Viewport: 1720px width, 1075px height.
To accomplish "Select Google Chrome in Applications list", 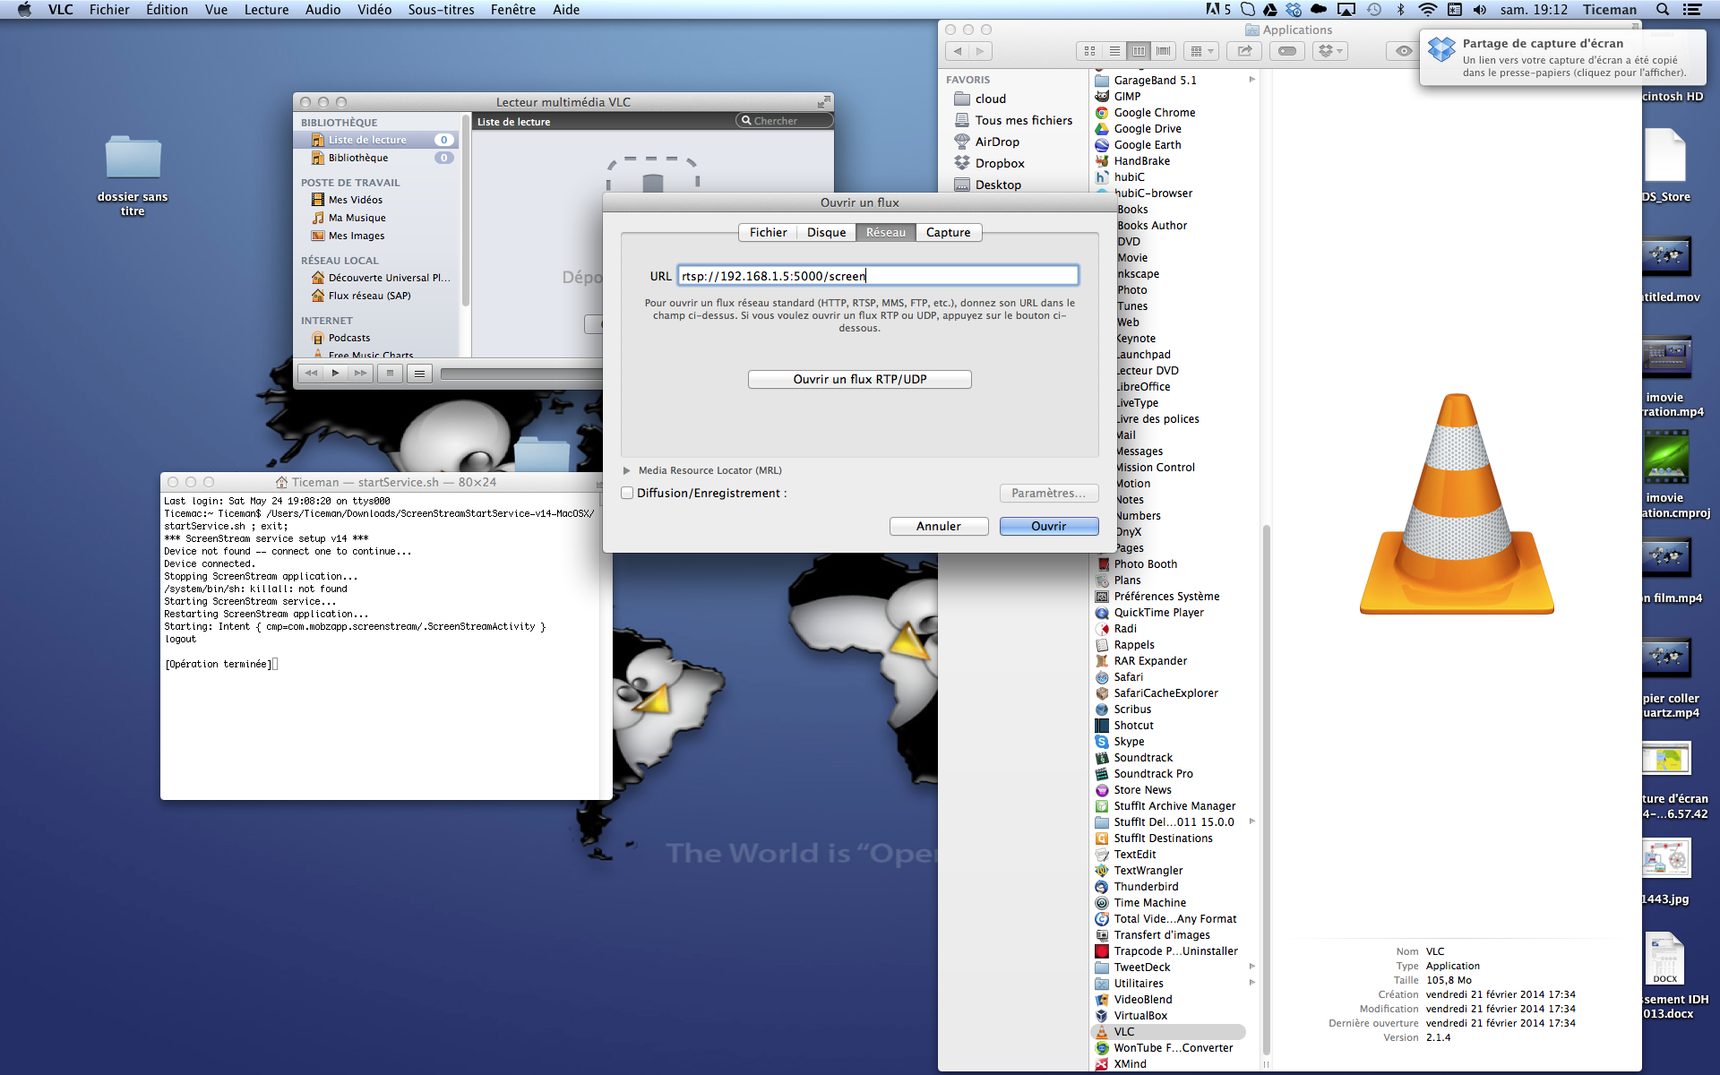I will [x=1154, y=113].
